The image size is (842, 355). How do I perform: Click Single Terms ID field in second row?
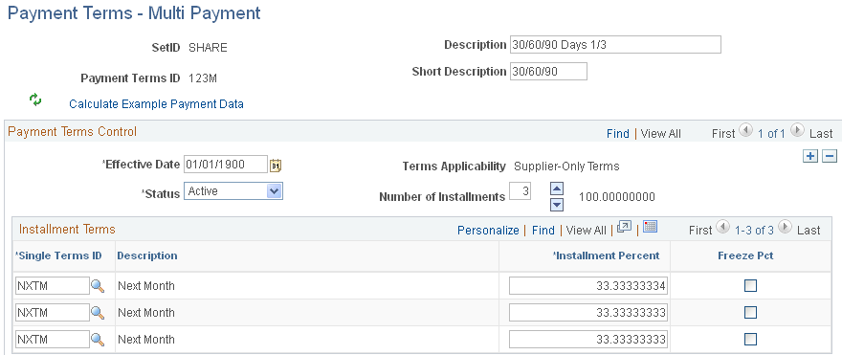[53, 312]
